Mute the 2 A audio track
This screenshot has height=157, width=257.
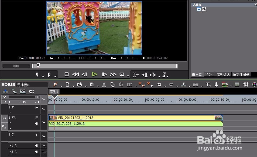point(37,152)
